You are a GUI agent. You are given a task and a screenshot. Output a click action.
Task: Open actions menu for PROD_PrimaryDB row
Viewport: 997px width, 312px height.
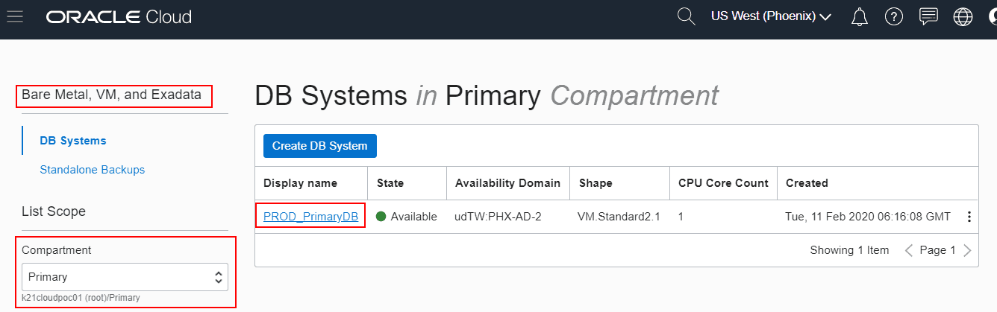click(969, 217)
